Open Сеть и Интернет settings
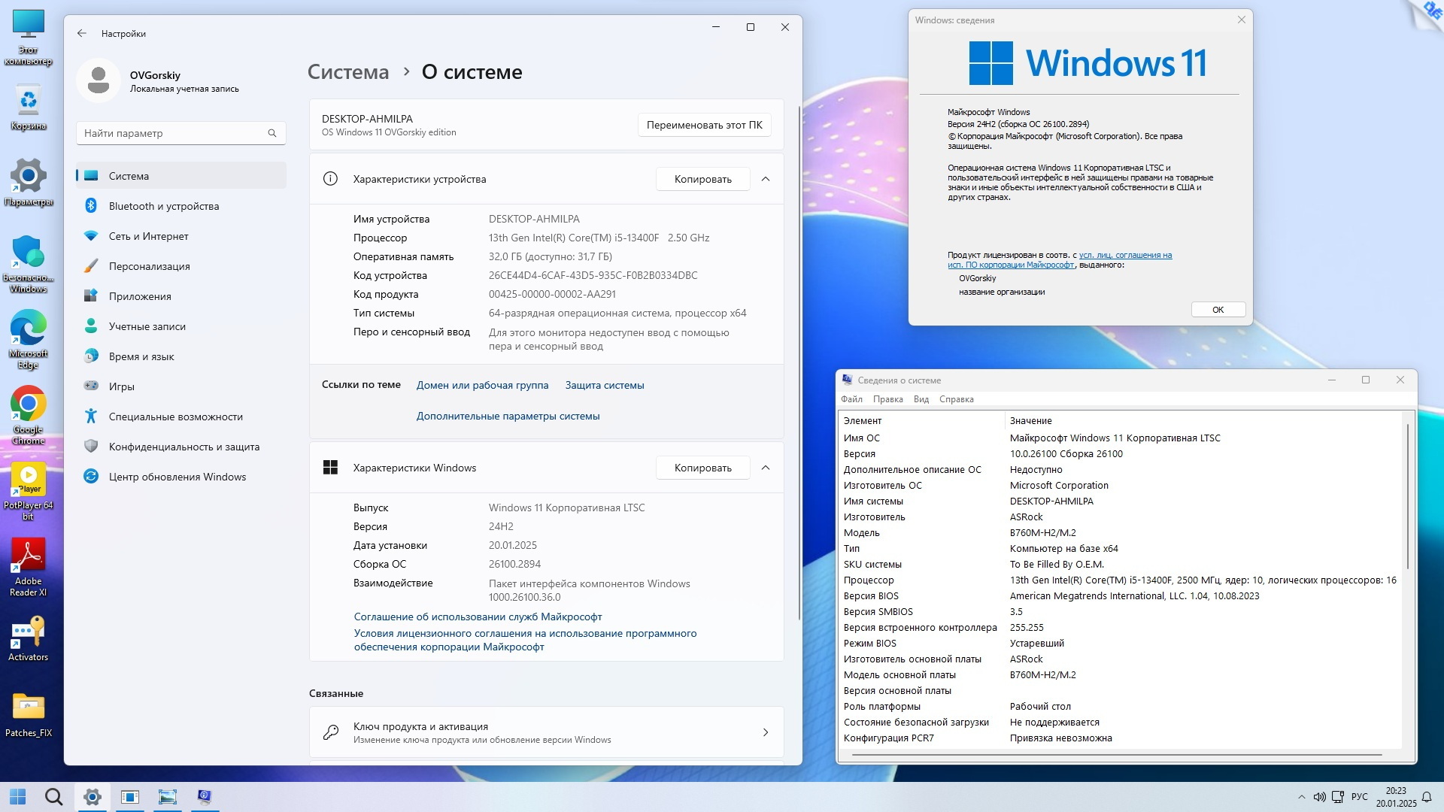1444x812 pixels. pyautogui.click(x=148, y=236)
